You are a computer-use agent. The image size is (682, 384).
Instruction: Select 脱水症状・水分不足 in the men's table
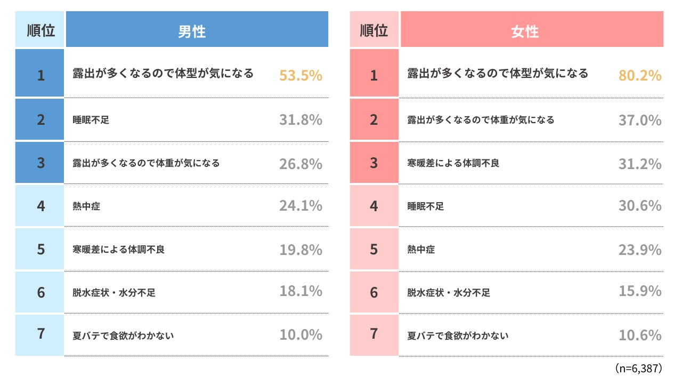point(114,292)
